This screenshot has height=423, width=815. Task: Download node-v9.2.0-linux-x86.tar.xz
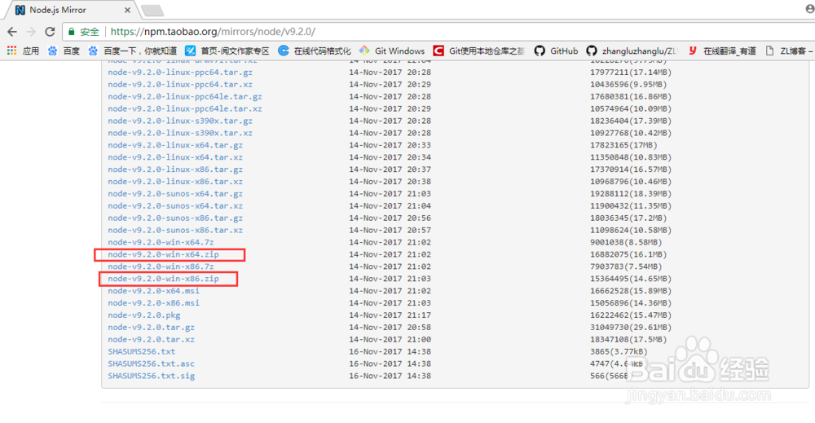175,182
